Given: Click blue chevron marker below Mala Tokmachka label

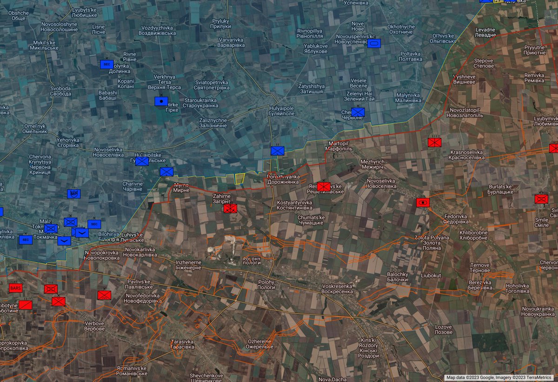Looking at the screenshot, I should click(x=64, y=241).
